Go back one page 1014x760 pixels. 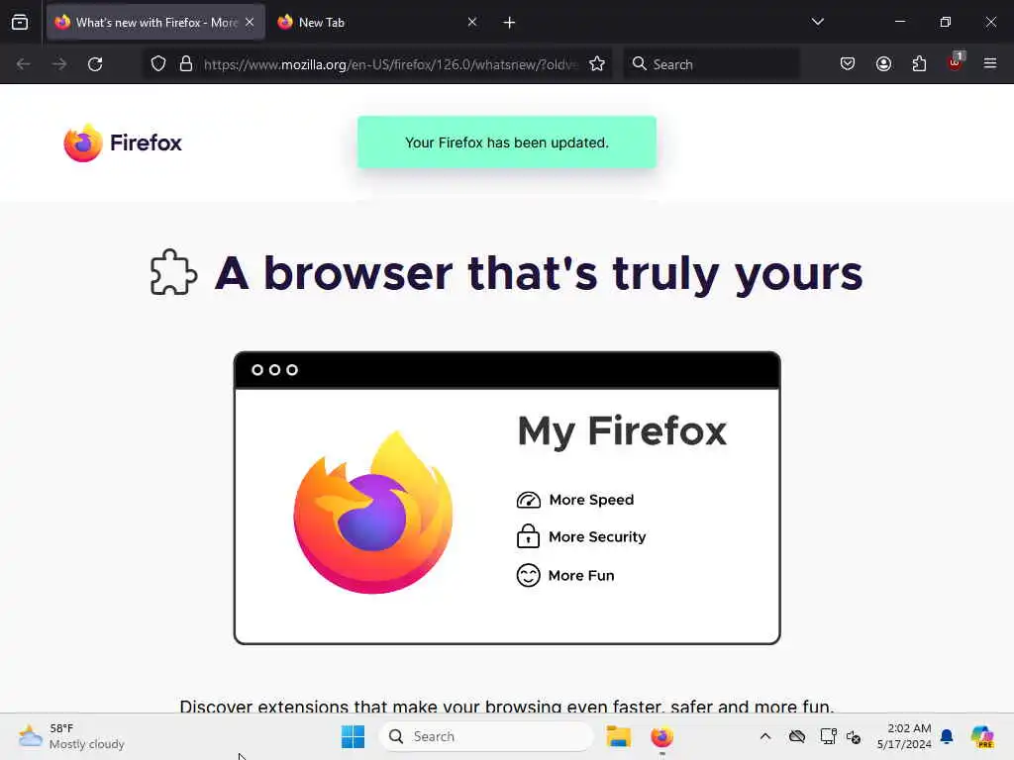(x=24, y=64)
